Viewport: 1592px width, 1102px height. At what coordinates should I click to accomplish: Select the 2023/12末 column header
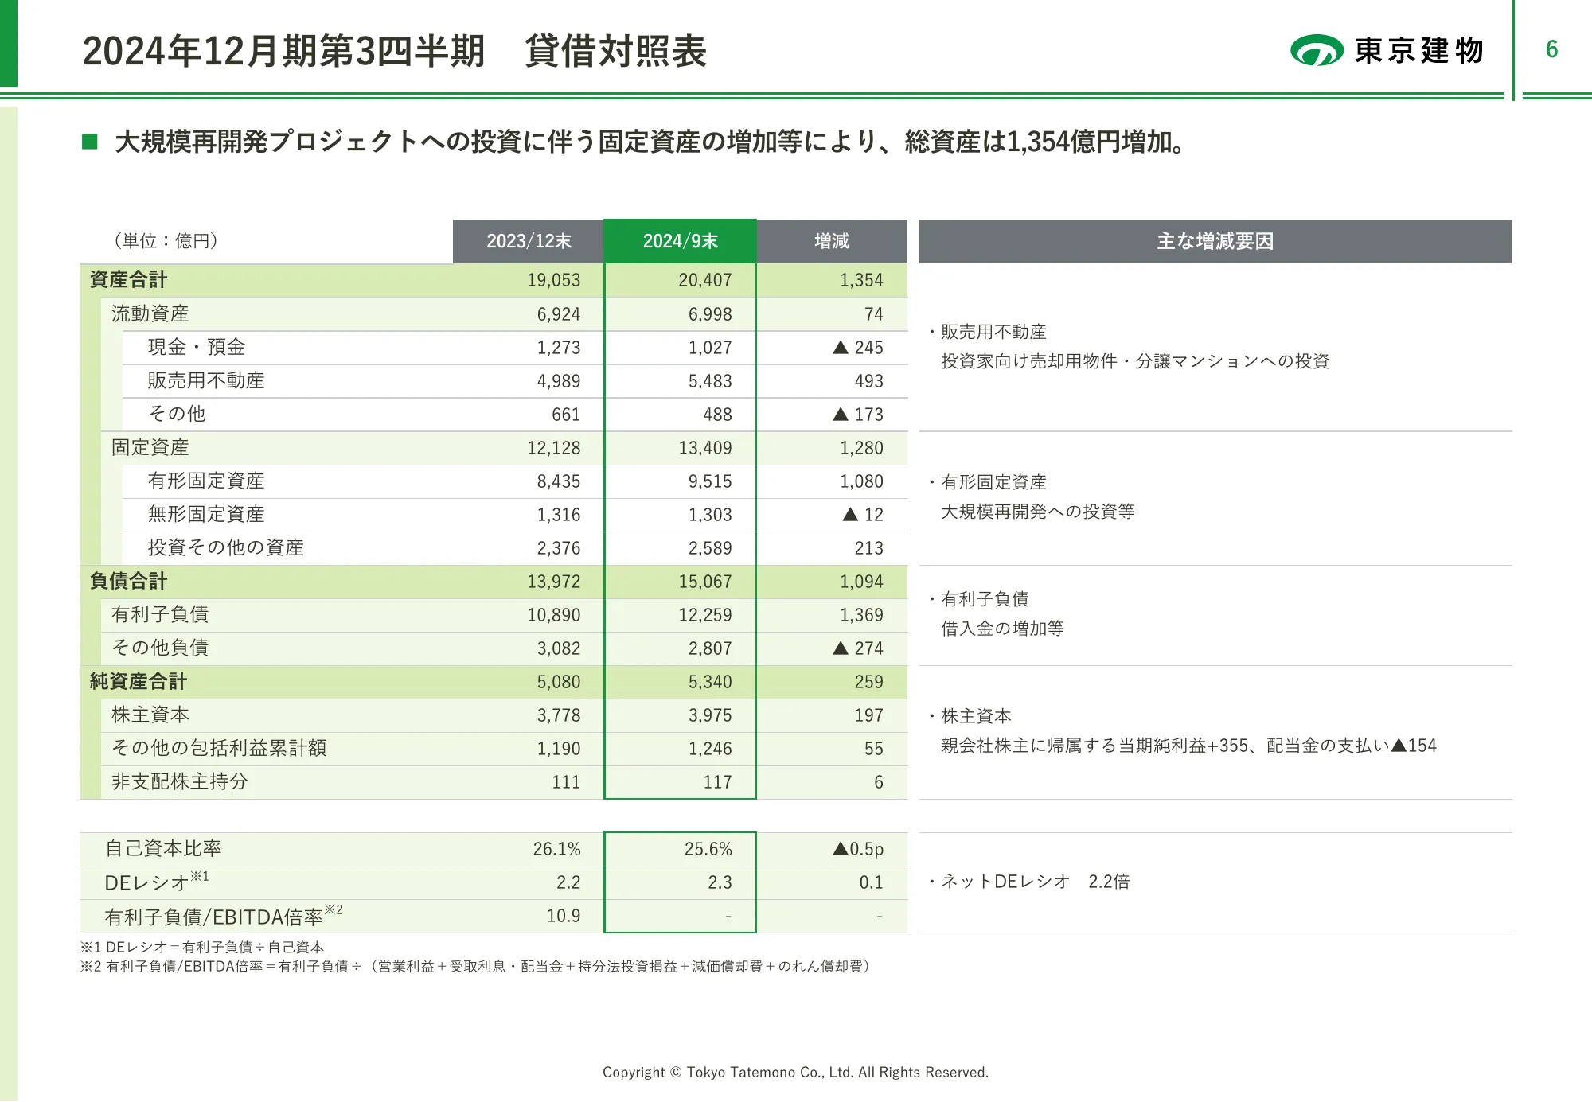tap(529, 241)
